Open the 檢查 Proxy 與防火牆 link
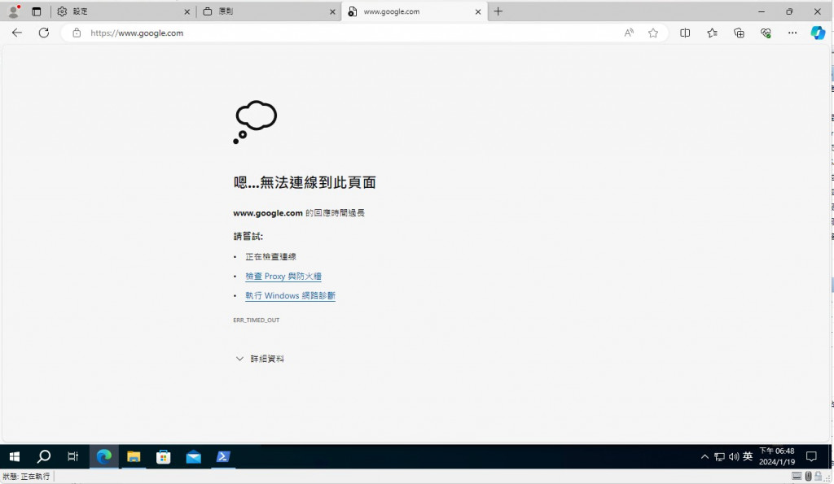 (x=283, y=277)
